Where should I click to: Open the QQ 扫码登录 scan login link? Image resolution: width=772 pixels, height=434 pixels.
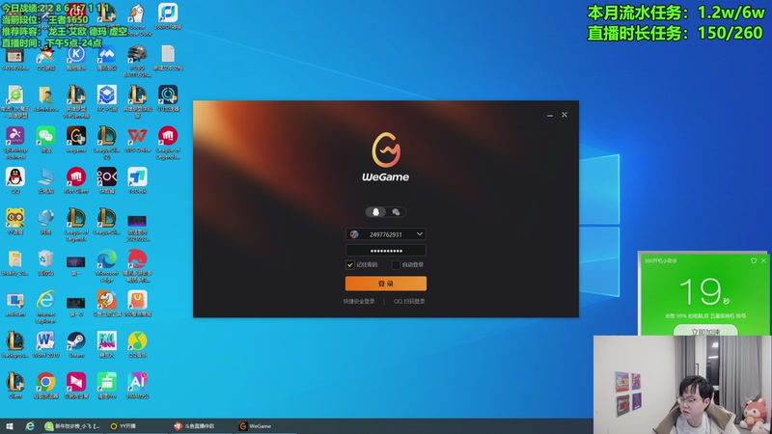click(x=409, y=301)
